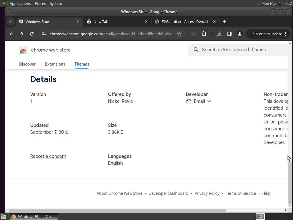Open a new tab with plus button

(x=225, y=21)
